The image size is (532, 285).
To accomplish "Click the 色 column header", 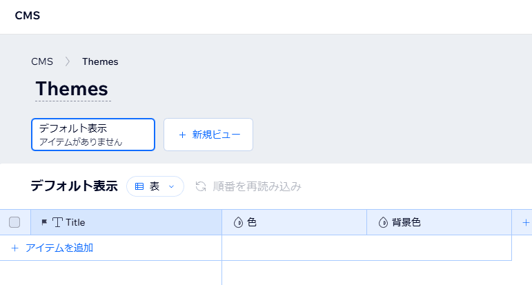I will (x=295, y=222).
